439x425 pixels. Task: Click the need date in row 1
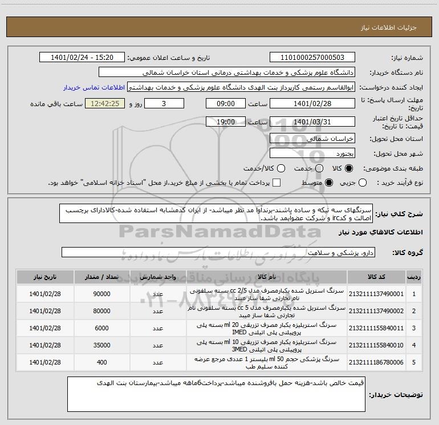tap(45, 294)
